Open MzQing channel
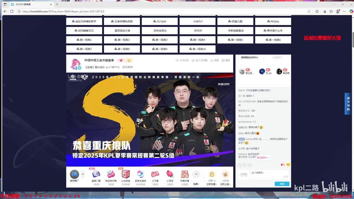Screen dimensions: 354x199 (273, 21)
